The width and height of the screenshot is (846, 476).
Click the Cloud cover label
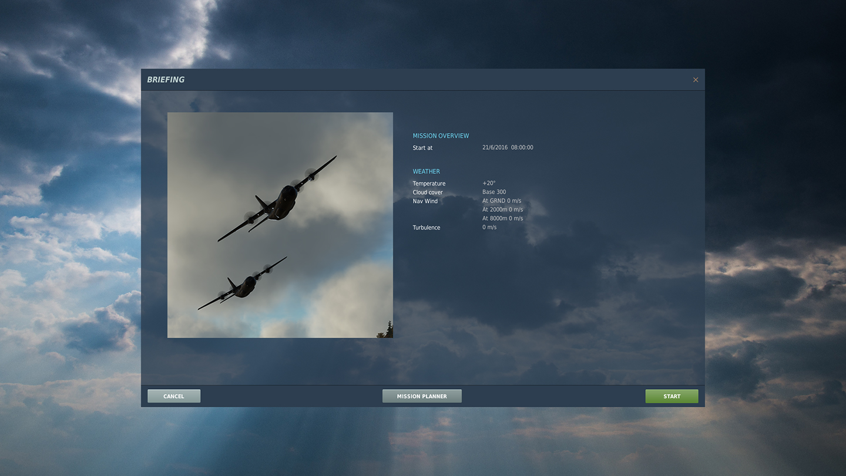428,193
